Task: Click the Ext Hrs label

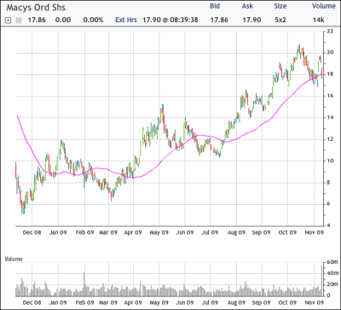Action: [x=126, y=20]
